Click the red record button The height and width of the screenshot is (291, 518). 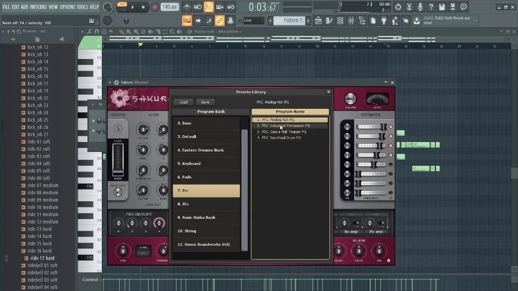pos(155,7)
